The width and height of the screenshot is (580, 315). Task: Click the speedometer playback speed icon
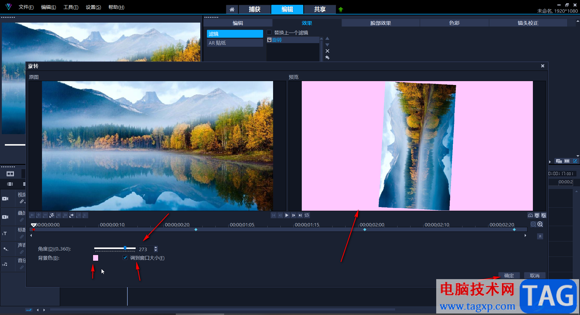(x=530, y=215)
